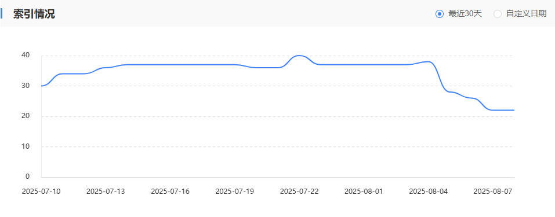Click the blue accent bar beside 索引情况

[x=1, y=14]
